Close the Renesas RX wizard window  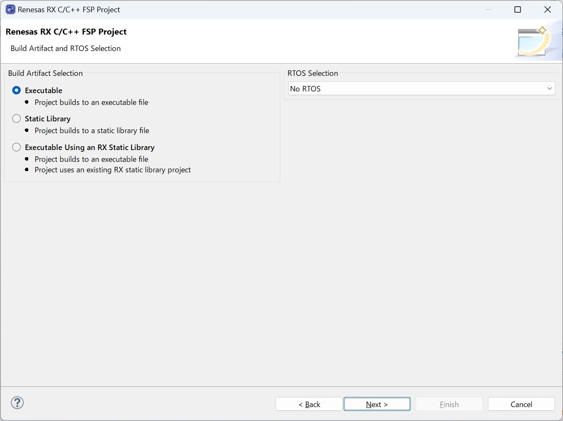point(547,9)
